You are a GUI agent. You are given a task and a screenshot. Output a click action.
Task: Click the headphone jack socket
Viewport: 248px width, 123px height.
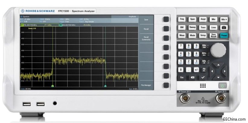(55, 103)
